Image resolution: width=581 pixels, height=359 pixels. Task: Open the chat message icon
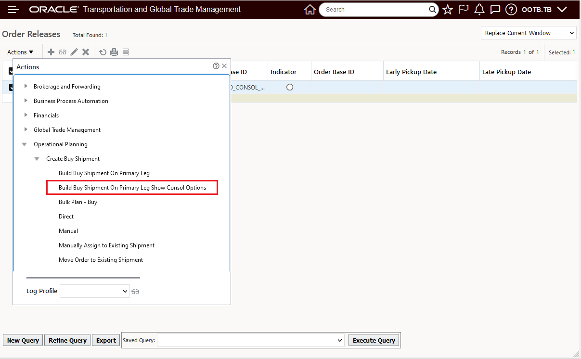[x=495, y=10]
